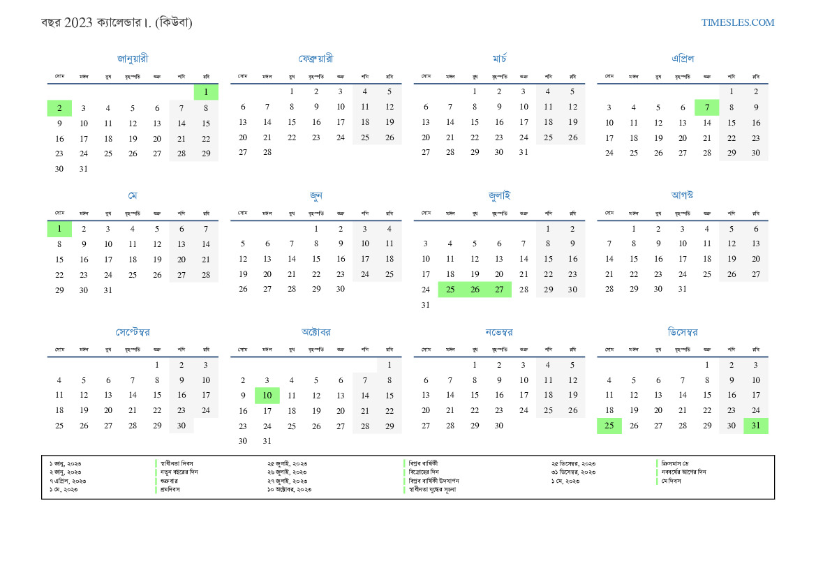The width and height of the screenshot is (816, 577).
Task: Click highlighted May 1 holiday cell
Action: [x=59, y=229]
